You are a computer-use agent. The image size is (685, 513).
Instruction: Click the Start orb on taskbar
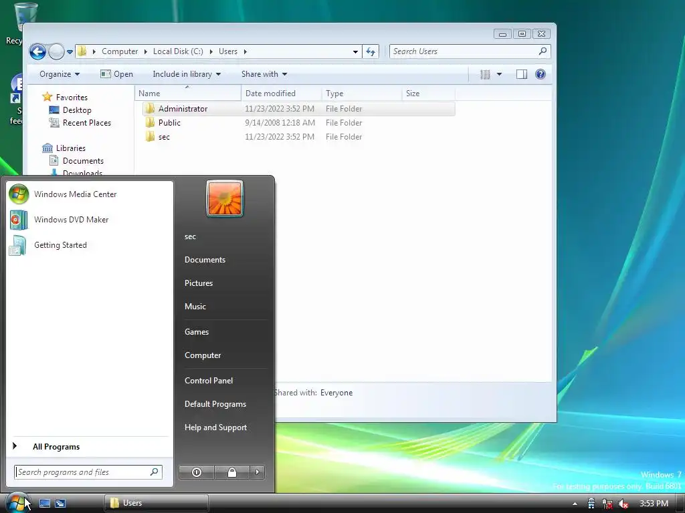point(17,502)
